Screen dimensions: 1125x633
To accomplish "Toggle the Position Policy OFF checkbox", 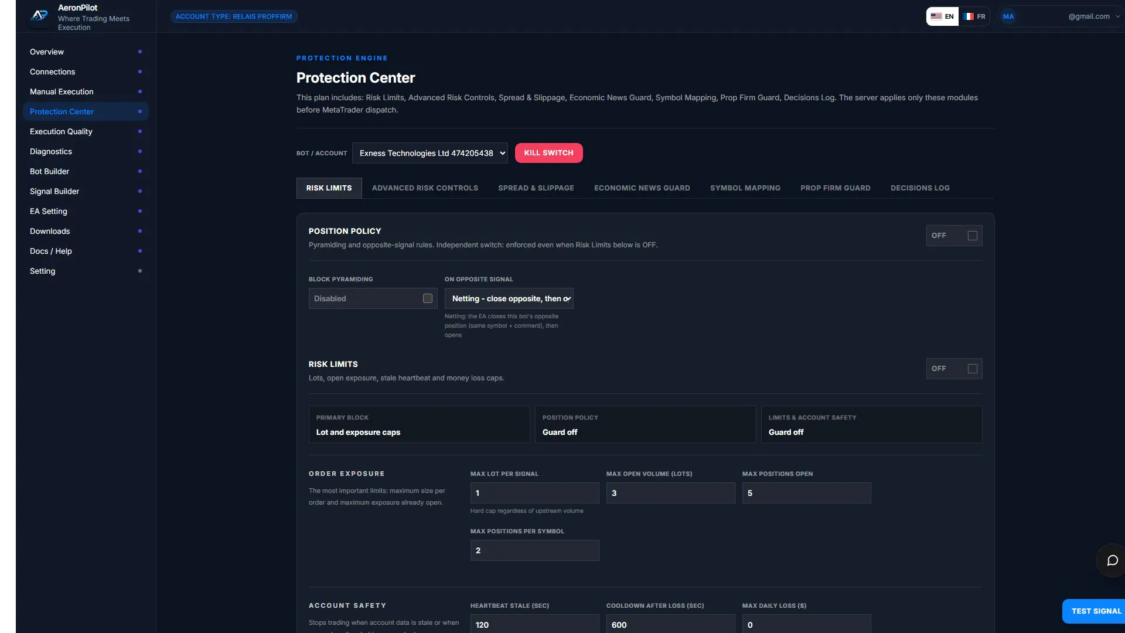I will 973,236.
